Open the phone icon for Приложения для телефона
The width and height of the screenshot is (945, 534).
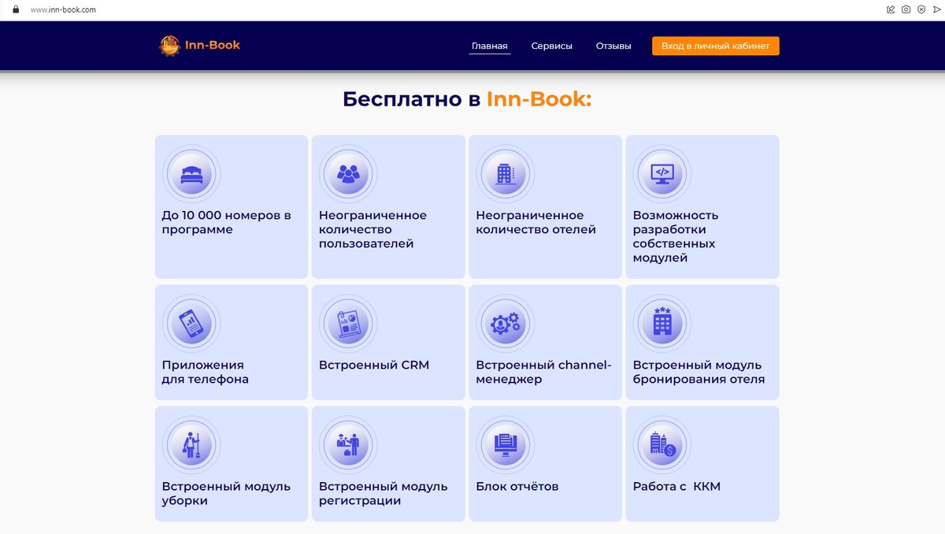[x=191, y=323]
